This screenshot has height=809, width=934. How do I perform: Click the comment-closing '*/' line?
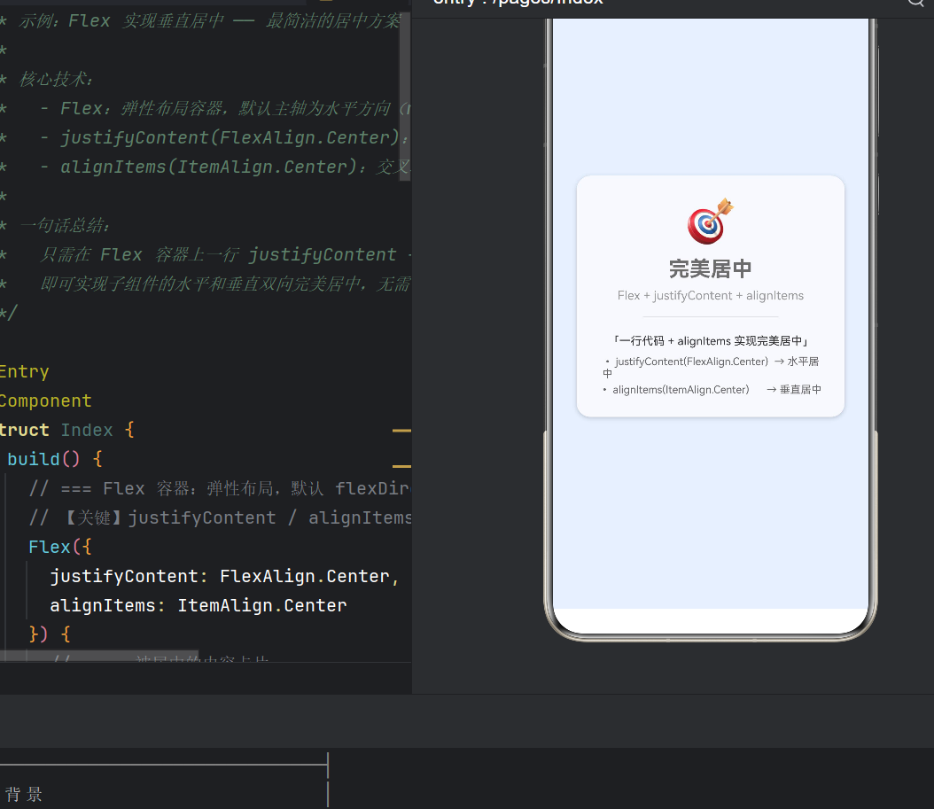coord(9,313)
